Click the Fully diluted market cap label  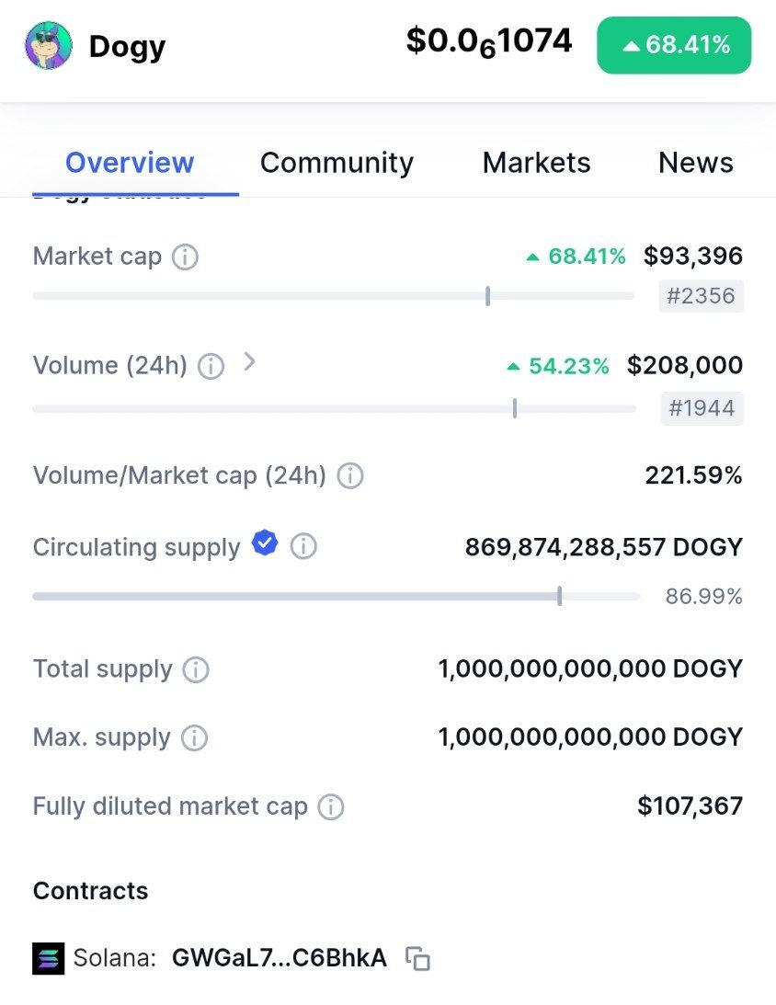(170, 806)
